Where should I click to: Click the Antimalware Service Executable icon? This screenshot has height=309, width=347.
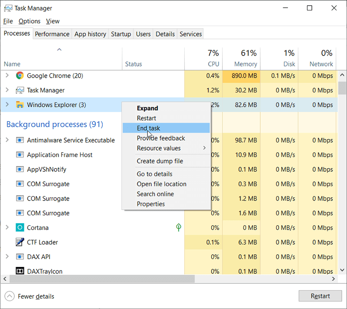[x=19, y=140]
